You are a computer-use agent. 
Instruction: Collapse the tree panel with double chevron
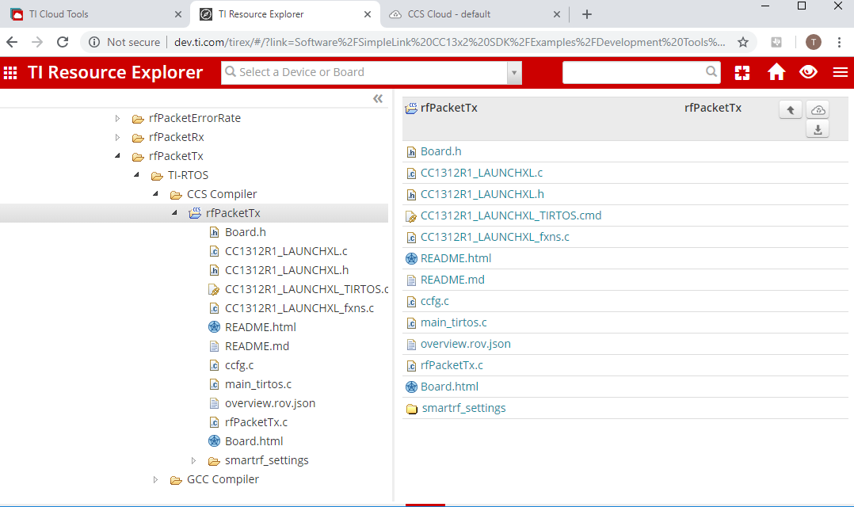[x=378, y=98]
